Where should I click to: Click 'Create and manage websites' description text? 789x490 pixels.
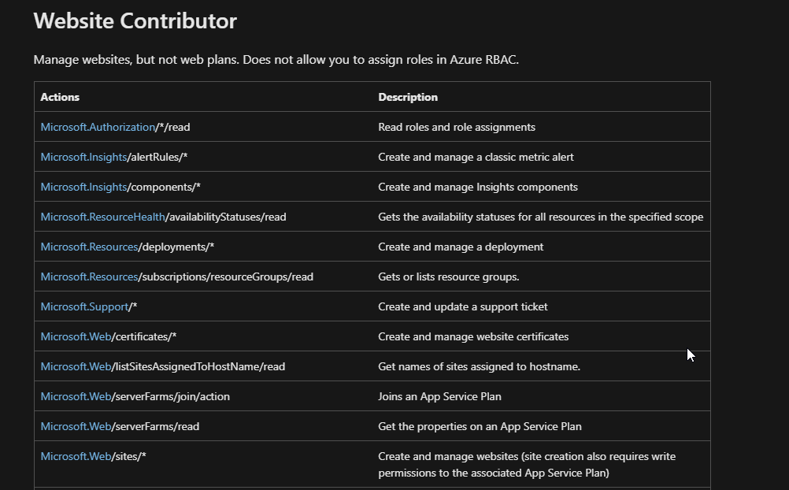pyautogui.click(x=527, y=464)
